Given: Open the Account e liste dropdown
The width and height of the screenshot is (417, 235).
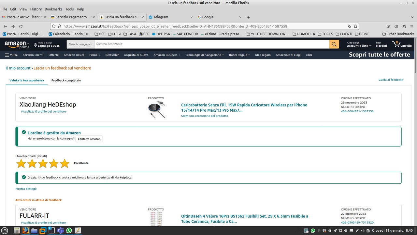Looking at the screenshot, I should coord(359,46).
